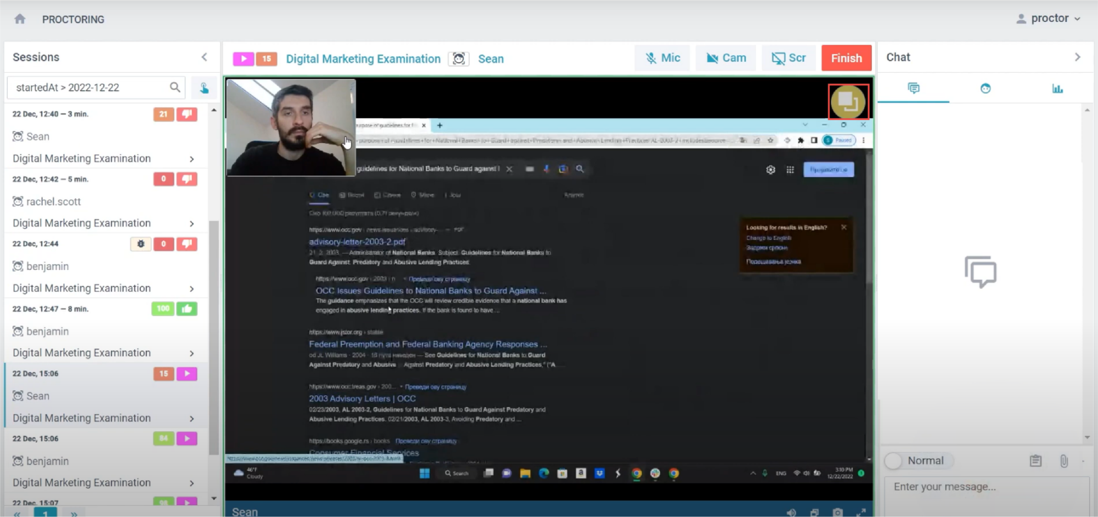Collapse the Sessions panel
Viewport: 1098px width, 517px height.
pos(205,57)
